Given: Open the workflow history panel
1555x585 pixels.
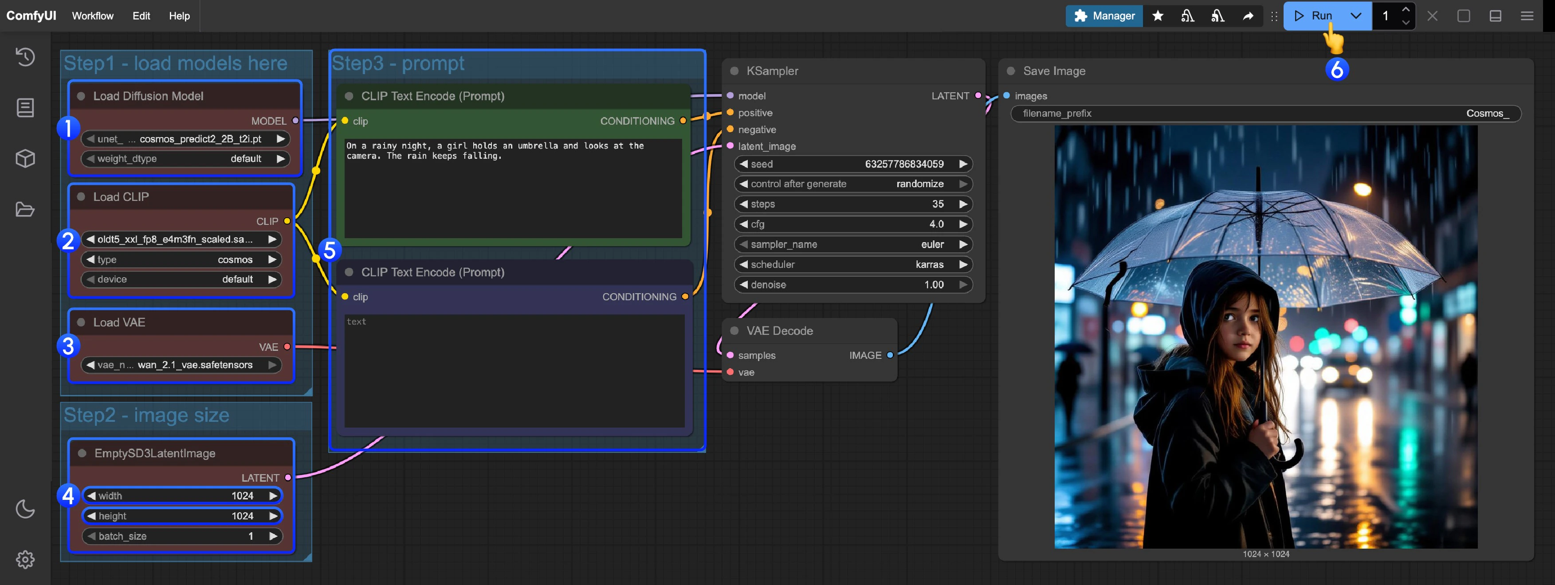Looking at the screenshot, I should point(25,57).
